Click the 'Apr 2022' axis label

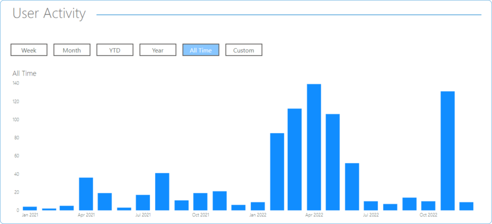315,215
